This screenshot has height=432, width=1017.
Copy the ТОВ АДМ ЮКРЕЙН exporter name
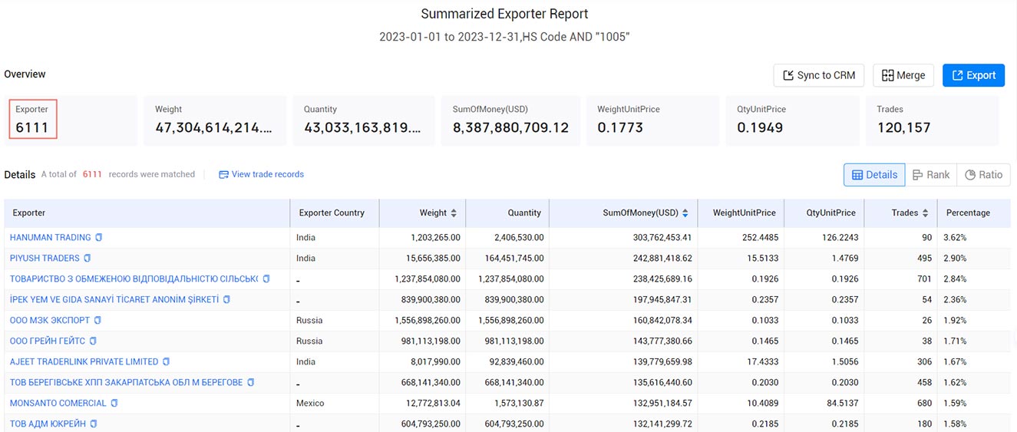[x=94, y=424]
